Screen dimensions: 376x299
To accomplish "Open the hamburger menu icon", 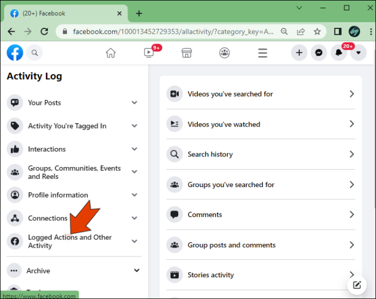I will pos(263,53).
